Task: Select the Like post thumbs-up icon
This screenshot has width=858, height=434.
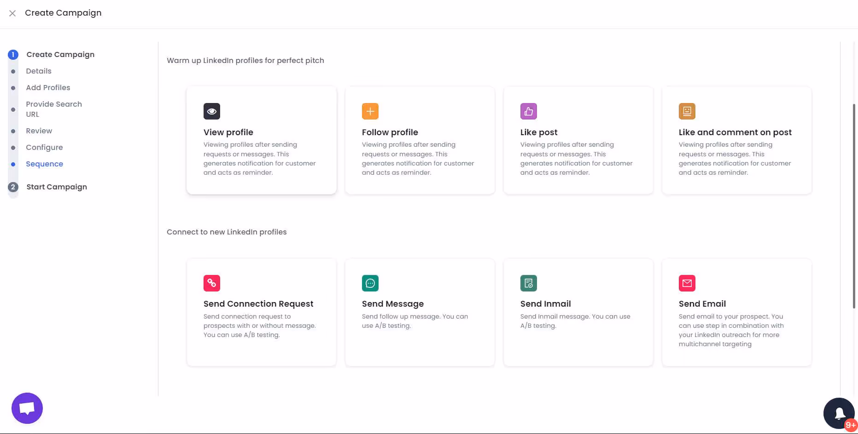Action: tap(528, 111)
